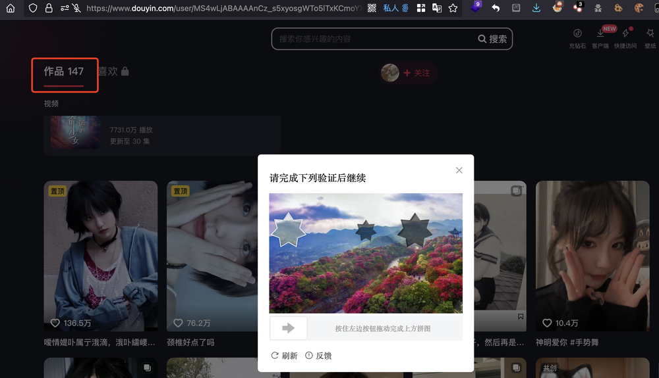Viewport: 659px width, 378px height.
Task: Open the 命运的少女 series thumbnail
Action: [76, 132]
